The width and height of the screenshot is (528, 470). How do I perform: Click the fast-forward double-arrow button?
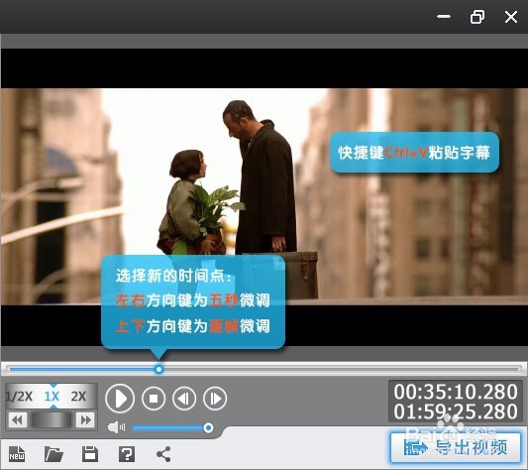point(85,420)
